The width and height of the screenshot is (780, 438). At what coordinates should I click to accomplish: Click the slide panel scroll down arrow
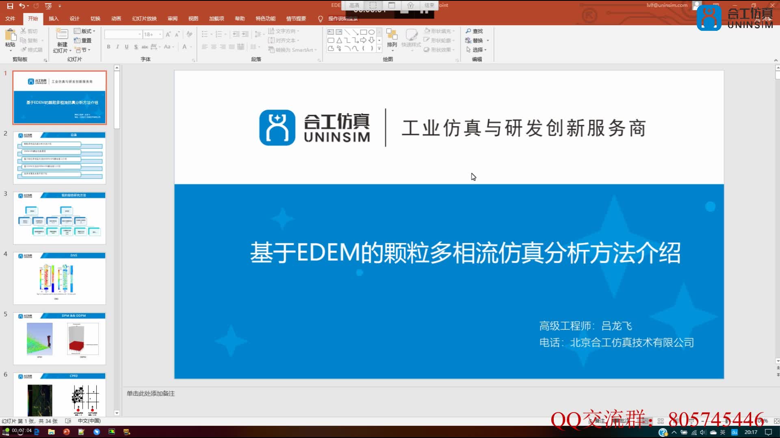(117, 413)
